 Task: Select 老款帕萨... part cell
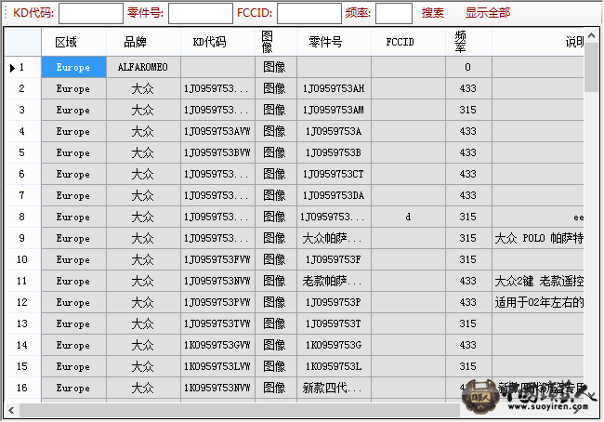334,281
